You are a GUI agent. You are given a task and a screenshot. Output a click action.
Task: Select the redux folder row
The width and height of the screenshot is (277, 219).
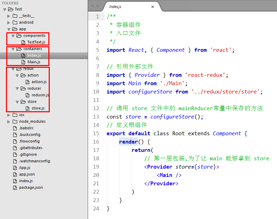point(44,68)
